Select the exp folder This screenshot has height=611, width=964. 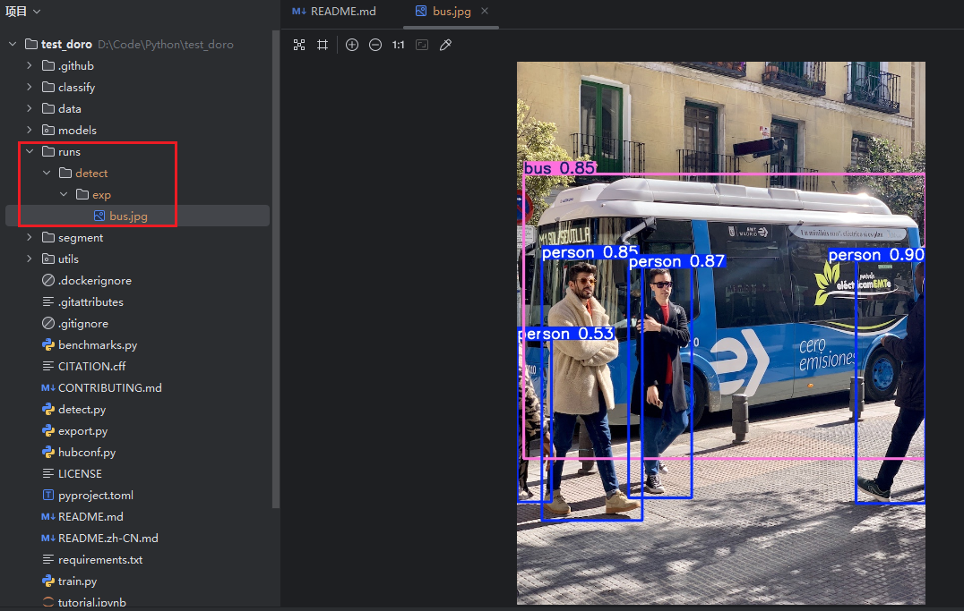pos(137,195)
